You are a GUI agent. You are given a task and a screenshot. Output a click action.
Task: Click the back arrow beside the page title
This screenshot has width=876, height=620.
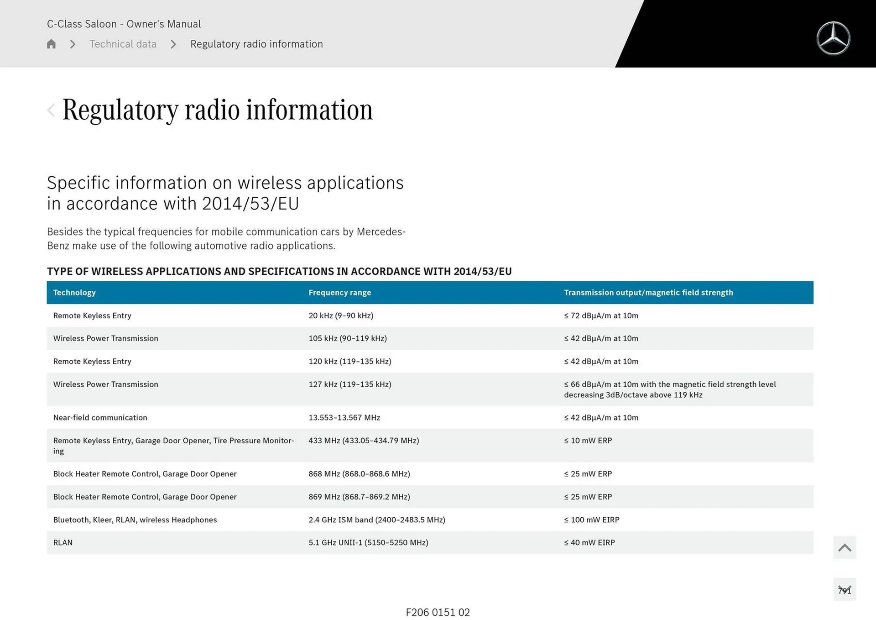point(51,110)
